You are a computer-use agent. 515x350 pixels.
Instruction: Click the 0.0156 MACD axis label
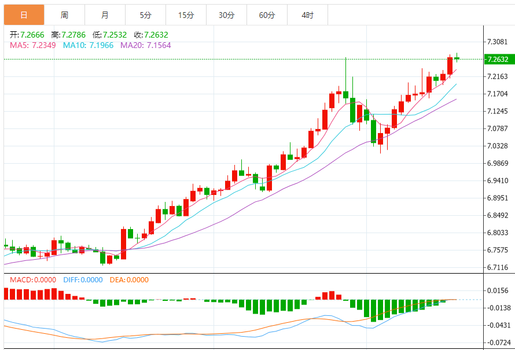click(498, 290)
